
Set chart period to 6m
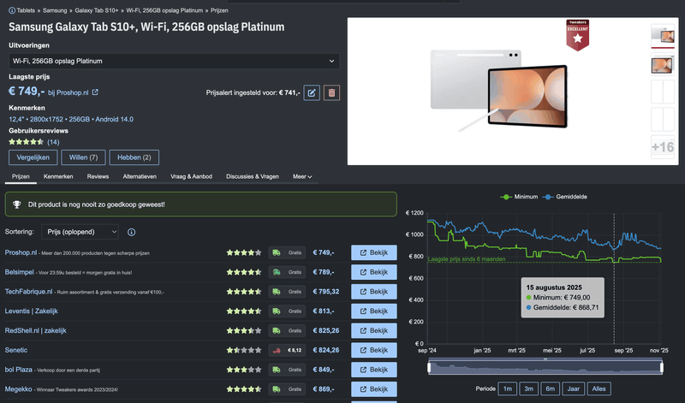pos(550,388)
